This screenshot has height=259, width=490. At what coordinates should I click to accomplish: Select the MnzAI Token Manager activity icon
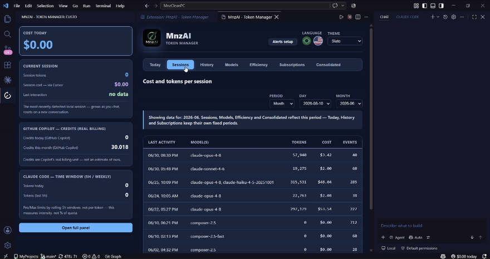pos(7,96)
